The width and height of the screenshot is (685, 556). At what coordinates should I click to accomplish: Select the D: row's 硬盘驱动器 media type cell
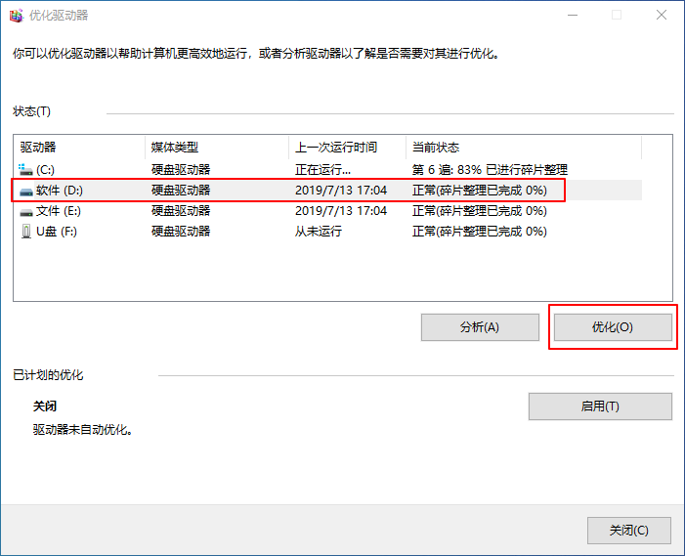point(181,190)
